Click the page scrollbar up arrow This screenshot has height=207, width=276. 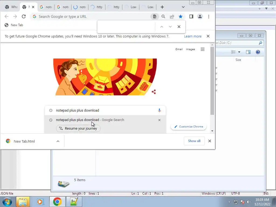coord(212,45)
